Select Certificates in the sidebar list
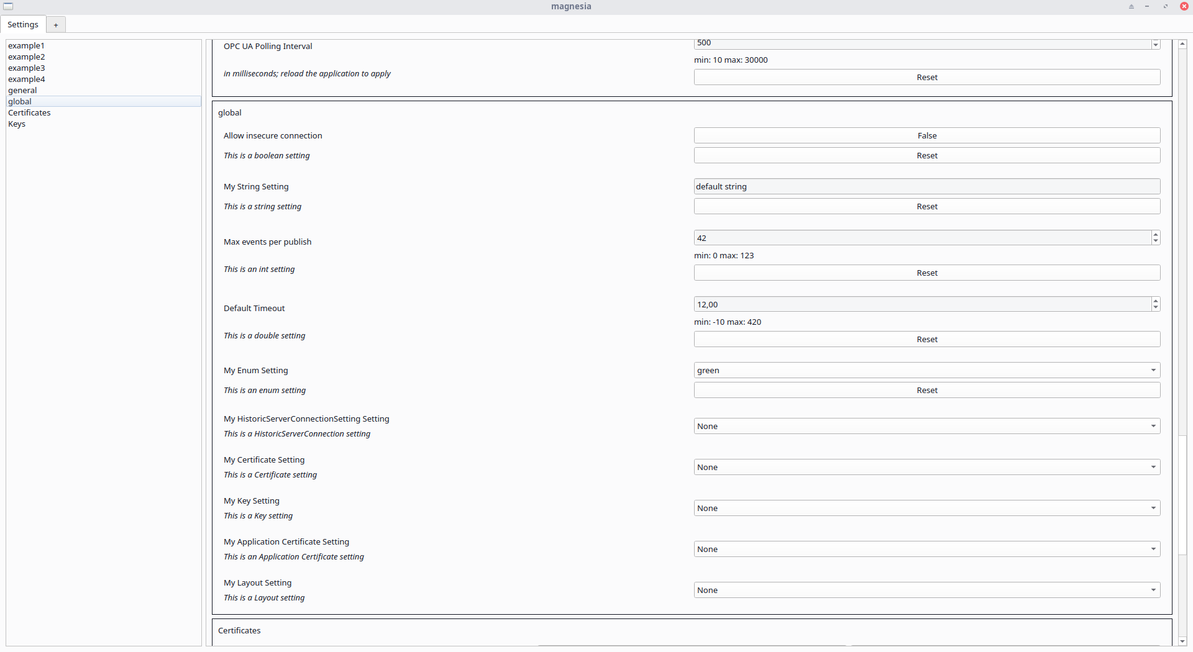Screen dimensions: 1193x652 [x=29, y=113]
